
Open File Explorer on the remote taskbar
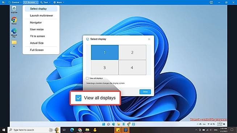click(x=118, y=124)
